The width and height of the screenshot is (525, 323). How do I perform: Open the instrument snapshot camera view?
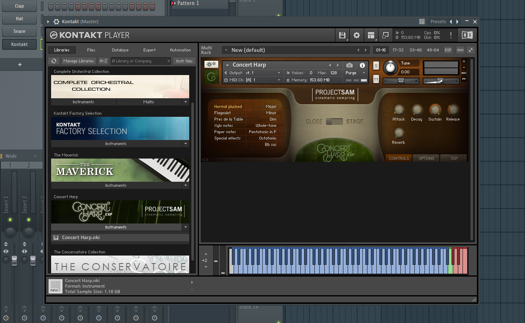click(349, 65)
